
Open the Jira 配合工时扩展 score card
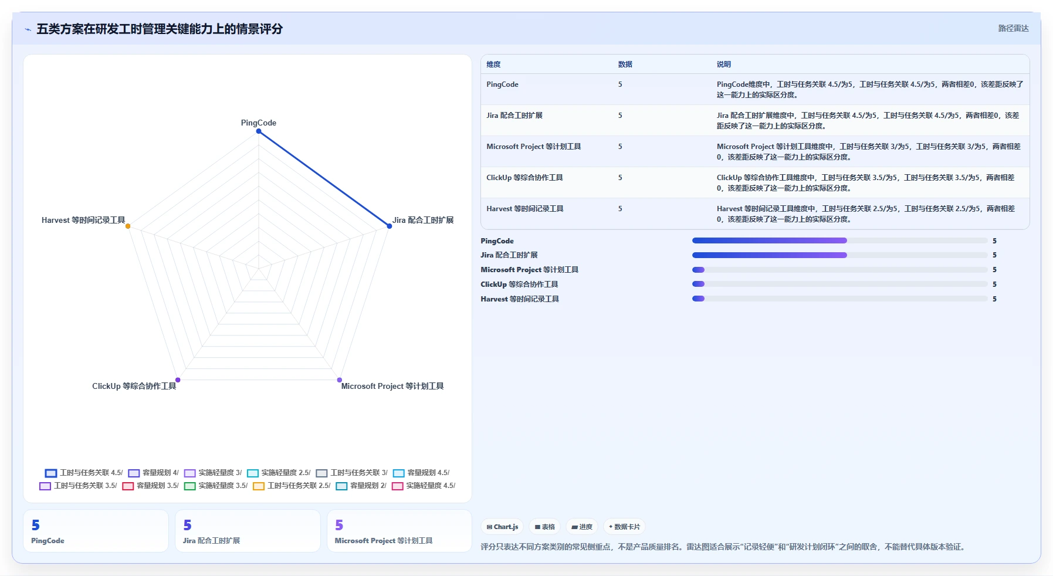248,531
